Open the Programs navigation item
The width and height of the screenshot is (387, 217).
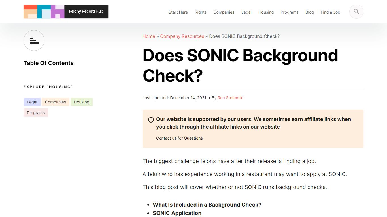[x=290, y=12]
